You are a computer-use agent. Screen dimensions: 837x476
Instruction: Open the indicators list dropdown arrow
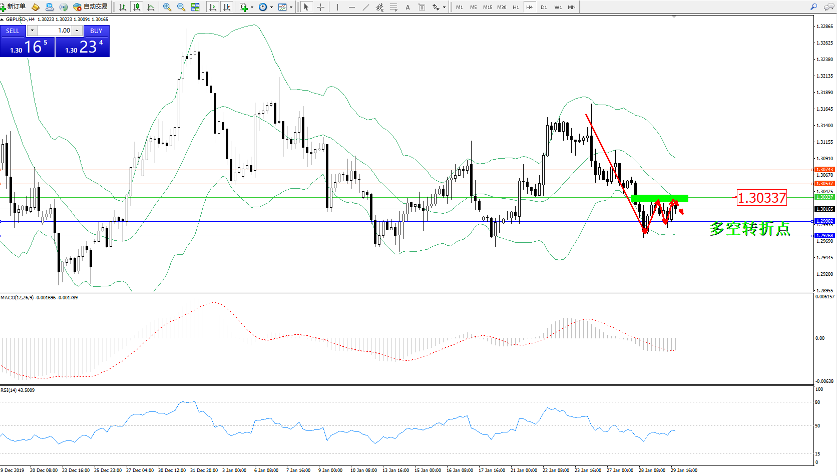[x=252, y=8]
